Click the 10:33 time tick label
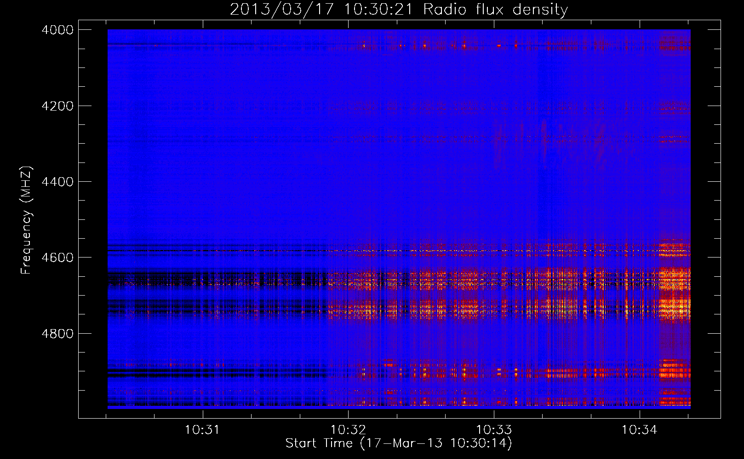The image size is (744, 459). pyautogui.click(x=494, y=430)
